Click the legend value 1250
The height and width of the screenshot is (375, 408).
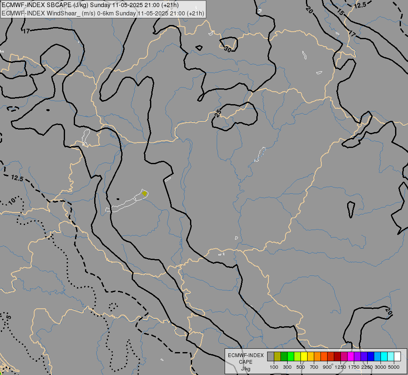click(340, 367)
